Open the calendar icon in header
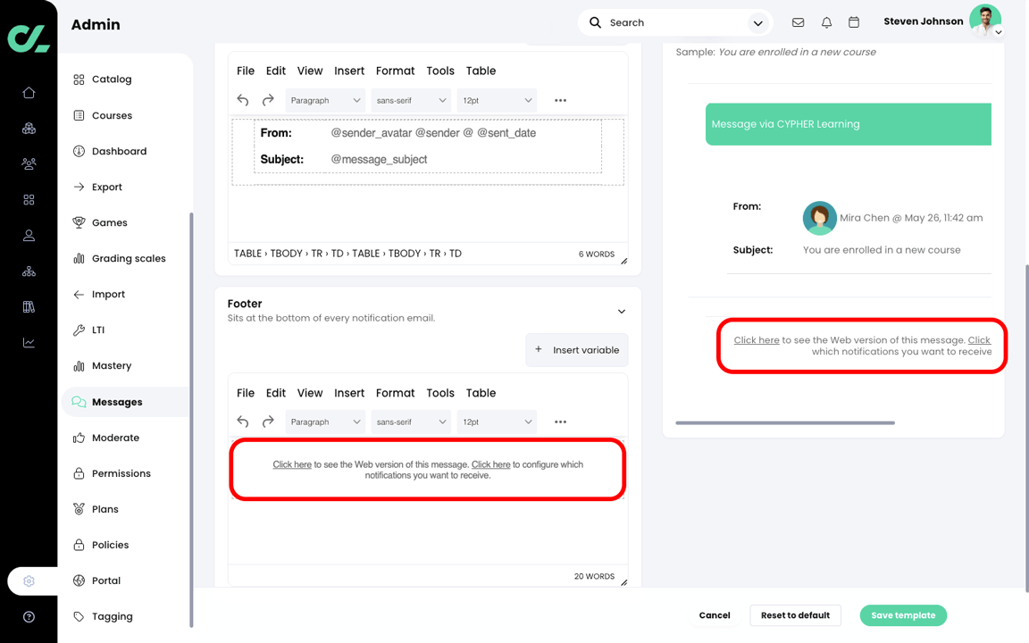The height and width of the screenshot is (643, 1029). click(x=854, y=22)
